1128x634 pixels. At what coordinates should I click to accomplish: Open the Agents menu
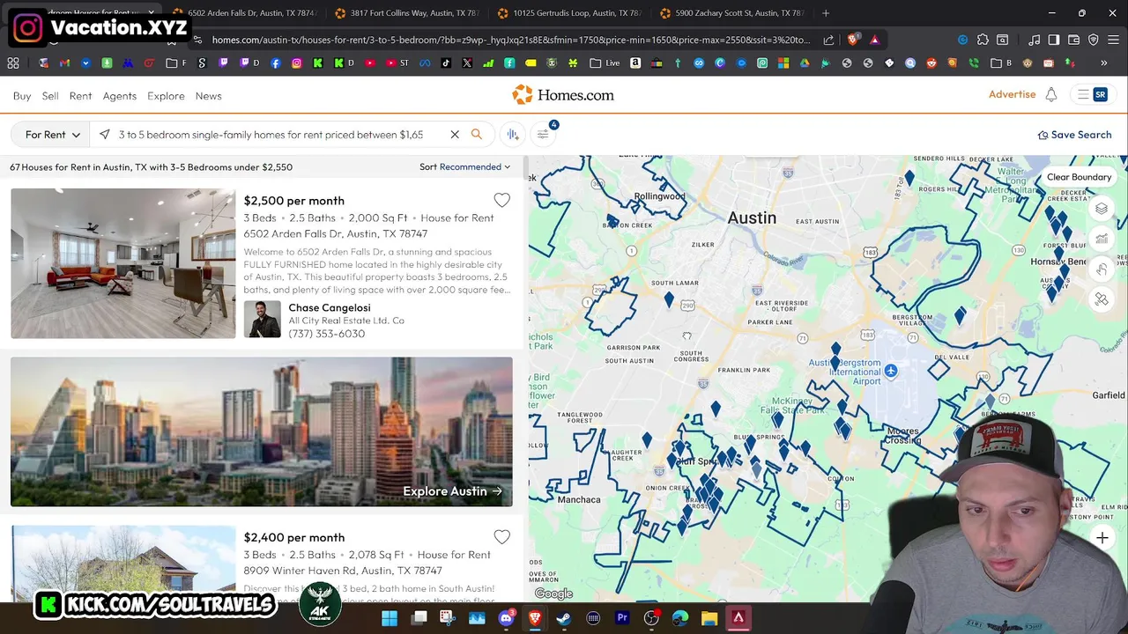pyautogui.click(x=120, y=96)
